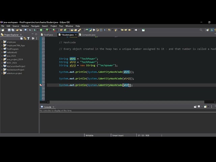
Task: Open the Debug dropdown arrow
Action: coord(37,30)
